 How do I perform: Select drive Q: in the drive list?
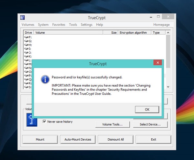(28, 80)
